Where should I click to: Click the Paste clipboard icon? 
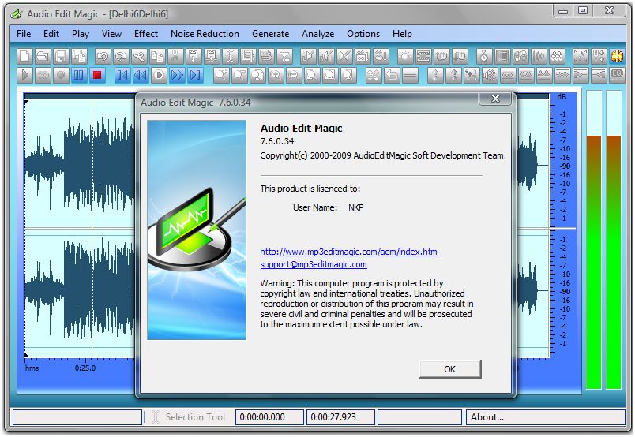[194, 56]
